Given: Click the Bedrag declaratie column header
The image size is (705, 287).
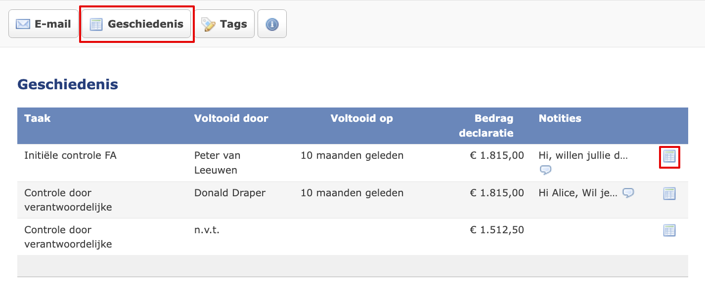Looking at the screenshot, I should point(486,126).
